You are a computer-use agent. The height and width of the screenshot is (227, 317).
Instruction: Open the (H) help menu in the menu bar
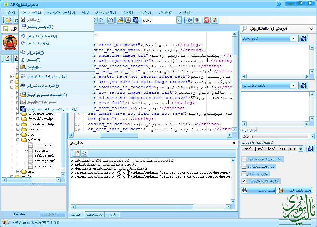click(x=185, y=12)
